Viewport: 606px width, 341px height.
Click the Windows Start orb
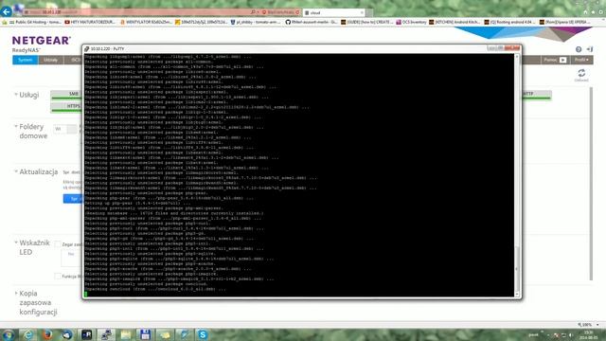[8, 334]
